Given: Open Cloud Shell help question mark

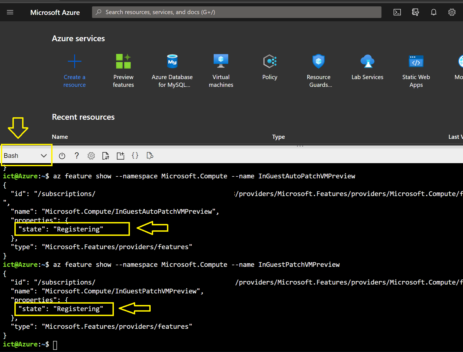Looking at the screenshot, I should tap(77, 156).
